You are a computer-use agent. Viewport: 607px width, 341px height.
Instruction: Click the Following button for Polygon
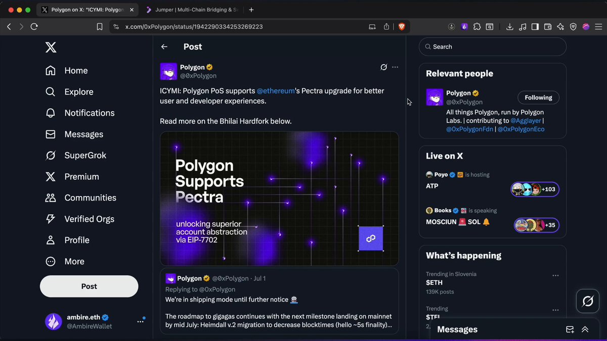tap(538, 98)
